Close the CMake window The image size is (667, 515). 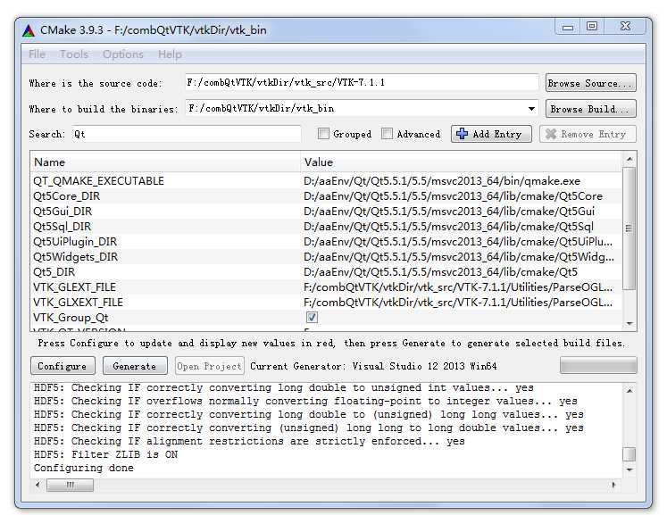pos(625,27)
